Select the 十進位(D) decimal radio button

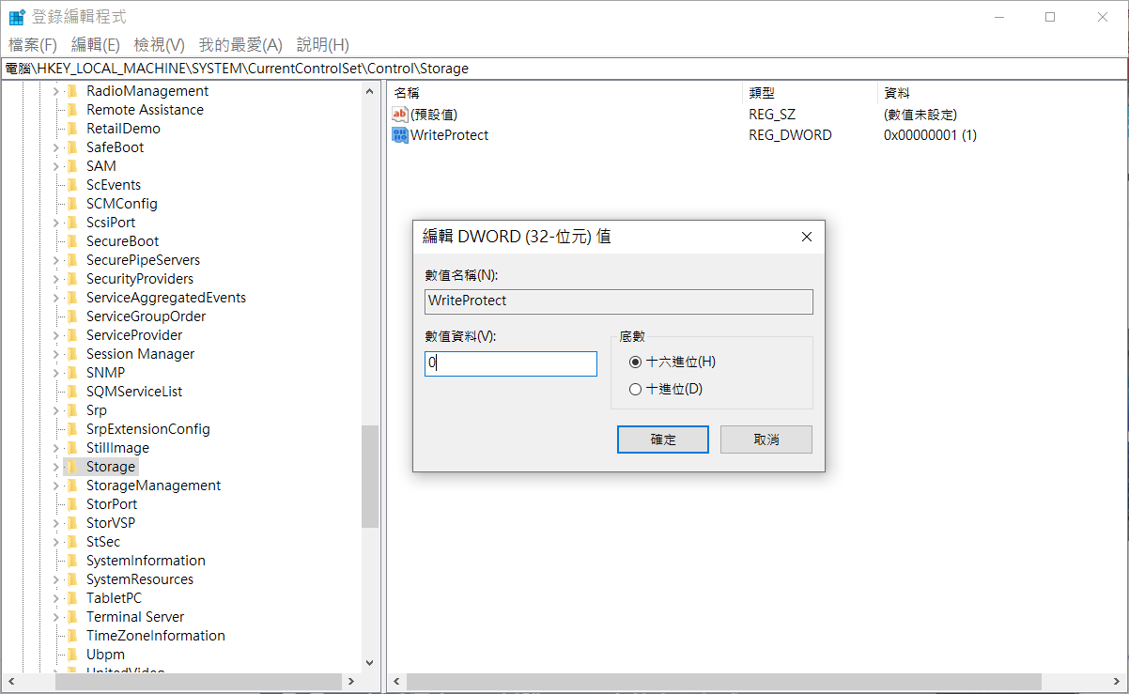(x=636, y=389)
